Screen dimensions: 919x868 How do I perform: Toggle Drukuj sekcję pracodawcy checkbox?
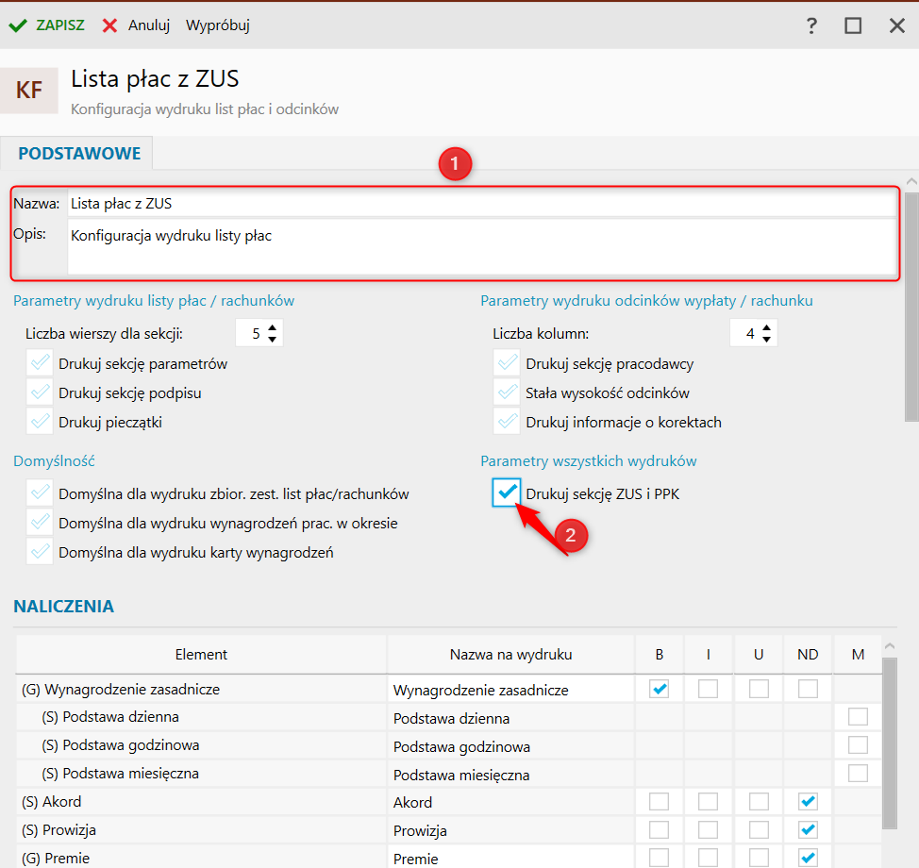coord(507,363)
